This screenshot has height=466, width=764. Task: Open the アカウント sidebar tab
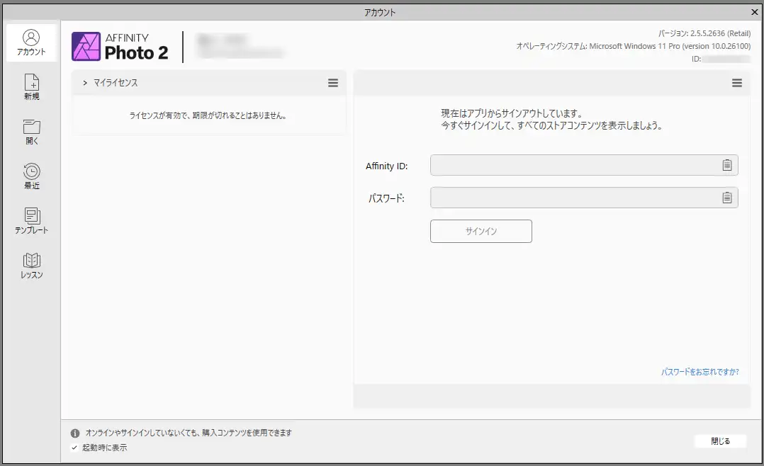click(x=31, y=43)
